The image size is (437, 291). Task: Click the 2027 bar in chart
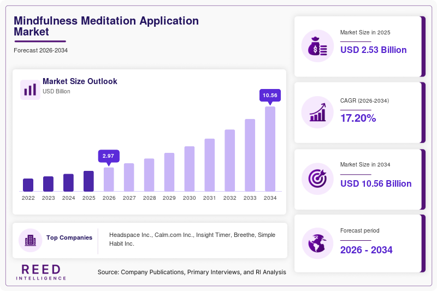point(129,177)
